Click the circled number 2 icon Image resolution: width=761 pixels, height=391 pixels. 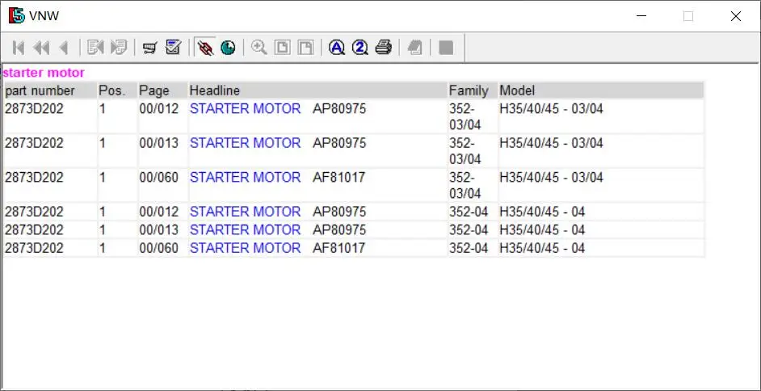click(360, 48)
